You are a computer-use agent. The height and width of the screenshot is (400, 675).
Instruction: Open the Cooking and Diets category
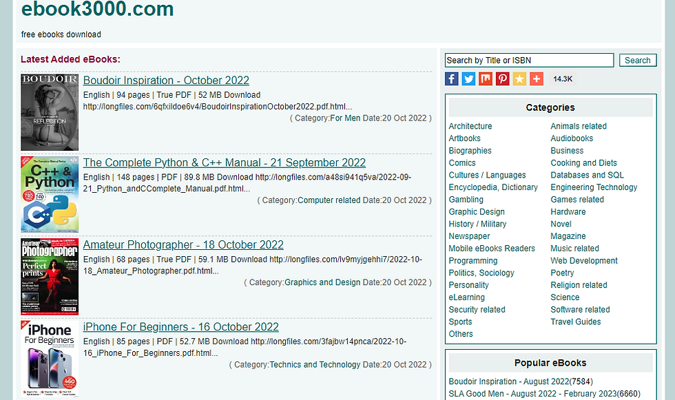coord(584,162)
